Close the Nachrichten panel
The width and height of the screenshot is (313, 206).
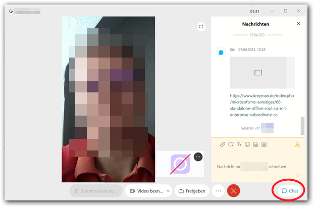[298, 24]
